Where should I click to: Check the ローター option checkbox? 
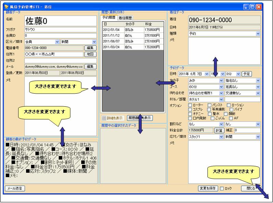pos(190,105)
